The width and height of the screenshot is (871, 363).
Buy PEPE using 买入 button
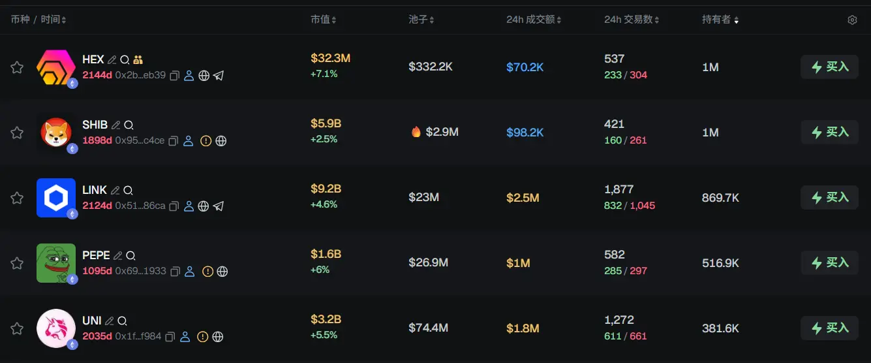click(x=829, y=262)
